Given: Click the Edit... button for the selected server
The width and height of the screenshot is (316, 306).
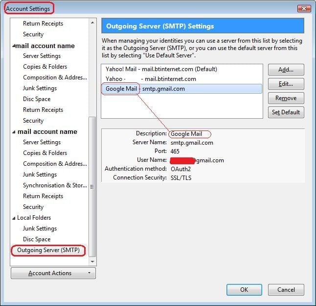Looking at the screenshot, I should tap(286, 84).
